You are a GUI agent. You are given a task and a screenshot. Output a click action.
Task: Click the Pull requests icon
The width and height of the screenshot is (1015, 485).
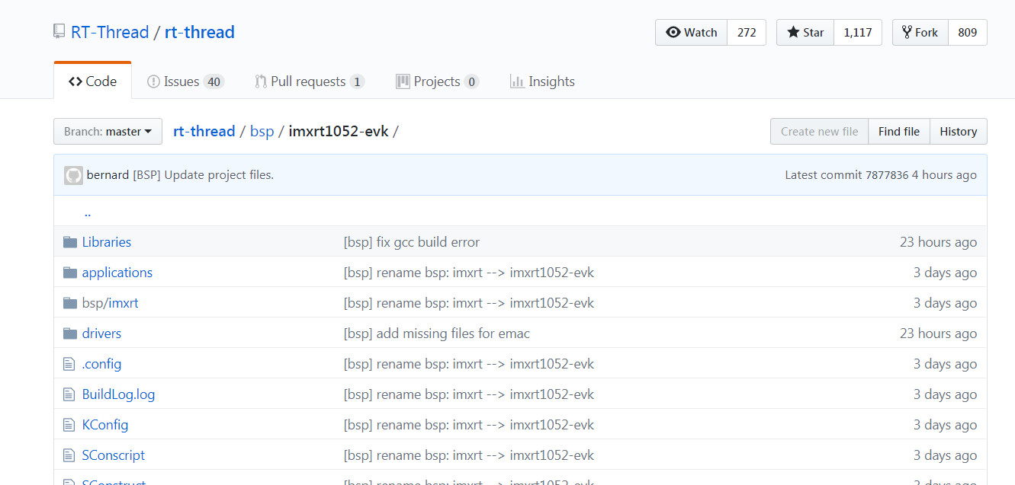261,81
